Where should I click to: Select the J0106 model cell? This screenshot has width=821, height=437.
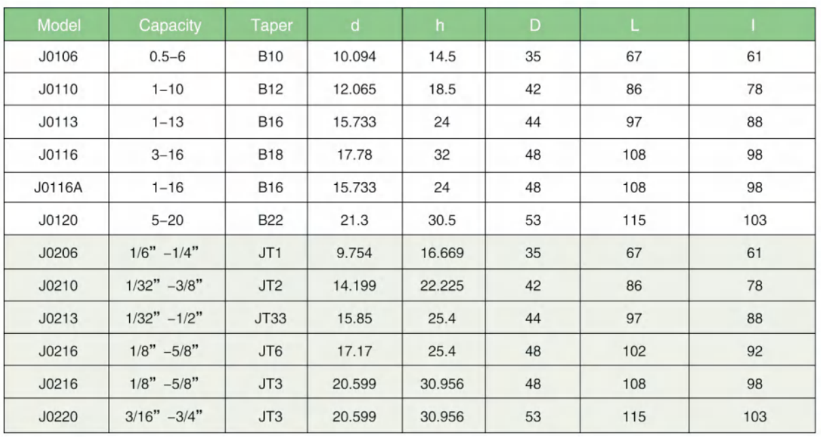pyautogui.click(x=60, y=57)
